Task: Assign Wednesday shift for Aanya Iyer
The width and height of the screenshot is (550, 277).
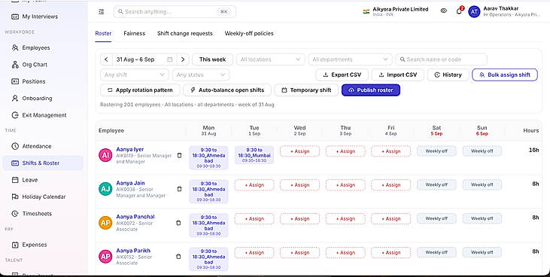Action: (299, 151)
